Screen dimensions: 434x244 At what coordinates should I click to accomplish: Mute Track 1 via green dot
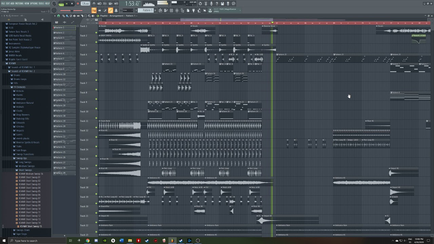pyautogui.click(x=96, y=33)
